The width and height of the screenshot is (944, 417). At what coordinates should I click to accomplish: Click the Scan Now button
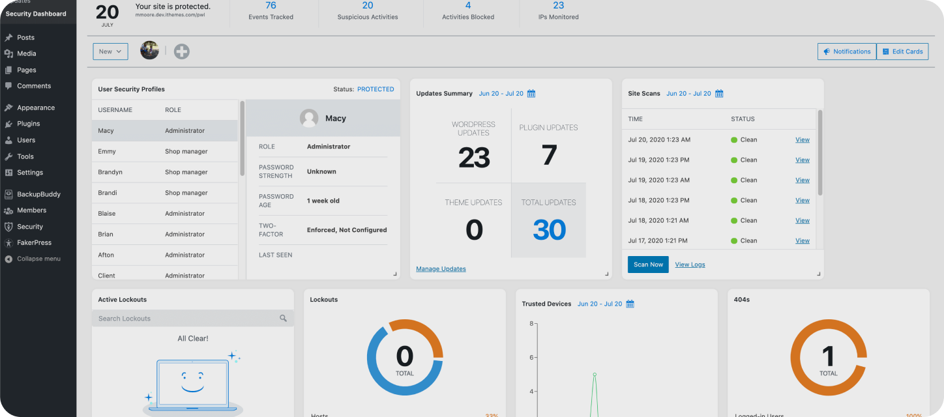click(648, 265)
